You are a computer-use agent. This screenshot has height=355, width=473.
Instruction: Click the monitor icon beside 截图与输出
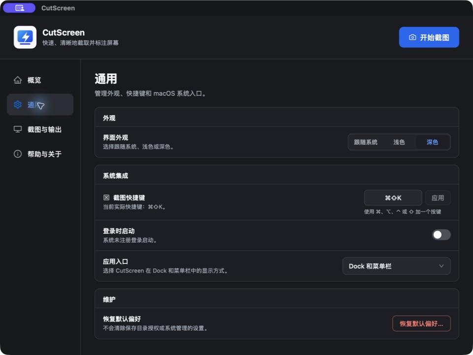18,129
